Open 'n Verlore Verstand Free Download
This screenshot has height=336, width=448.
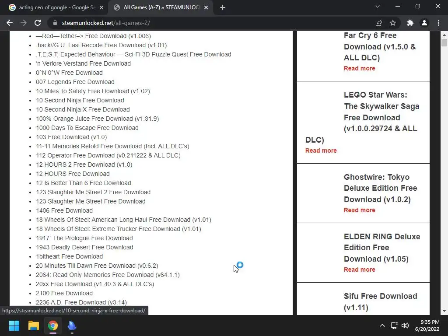coord(83,63)
